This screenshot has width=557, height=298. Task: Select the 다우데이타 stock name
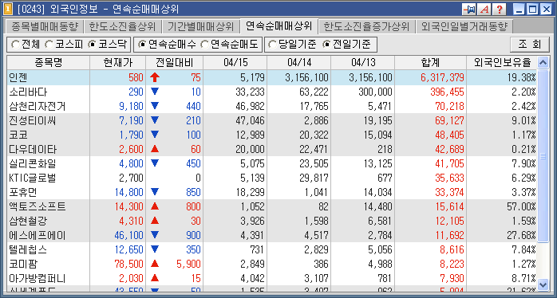click(x=33, y=149)
